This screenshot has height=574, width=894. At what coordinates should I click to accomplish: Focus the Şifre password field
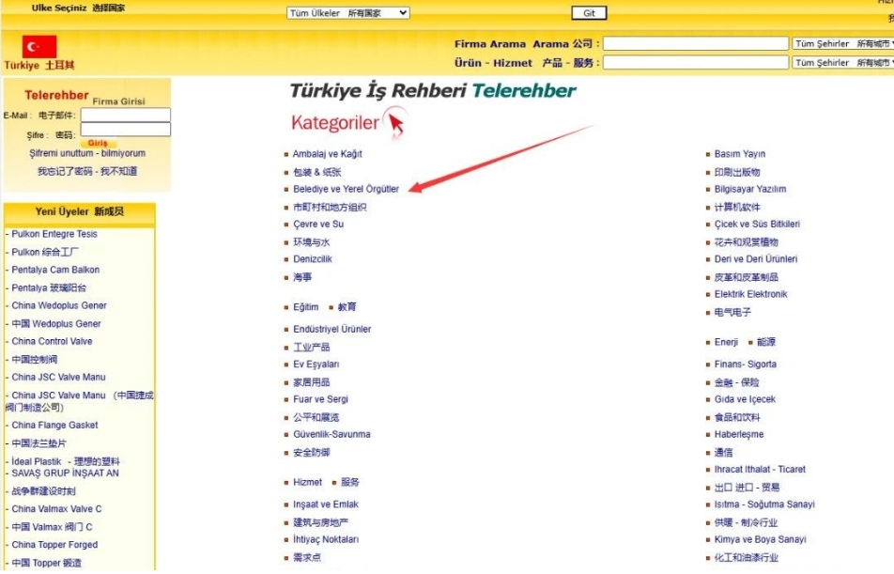coord(126,130)
